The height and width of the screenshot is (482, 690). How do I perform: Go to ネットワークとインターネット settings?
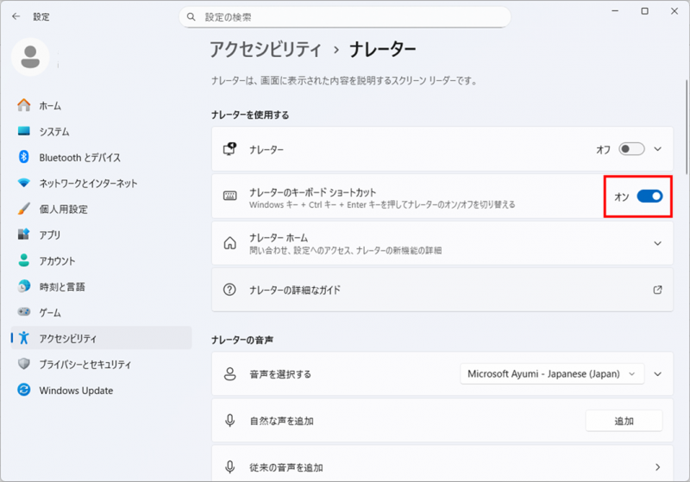point(88,184)
